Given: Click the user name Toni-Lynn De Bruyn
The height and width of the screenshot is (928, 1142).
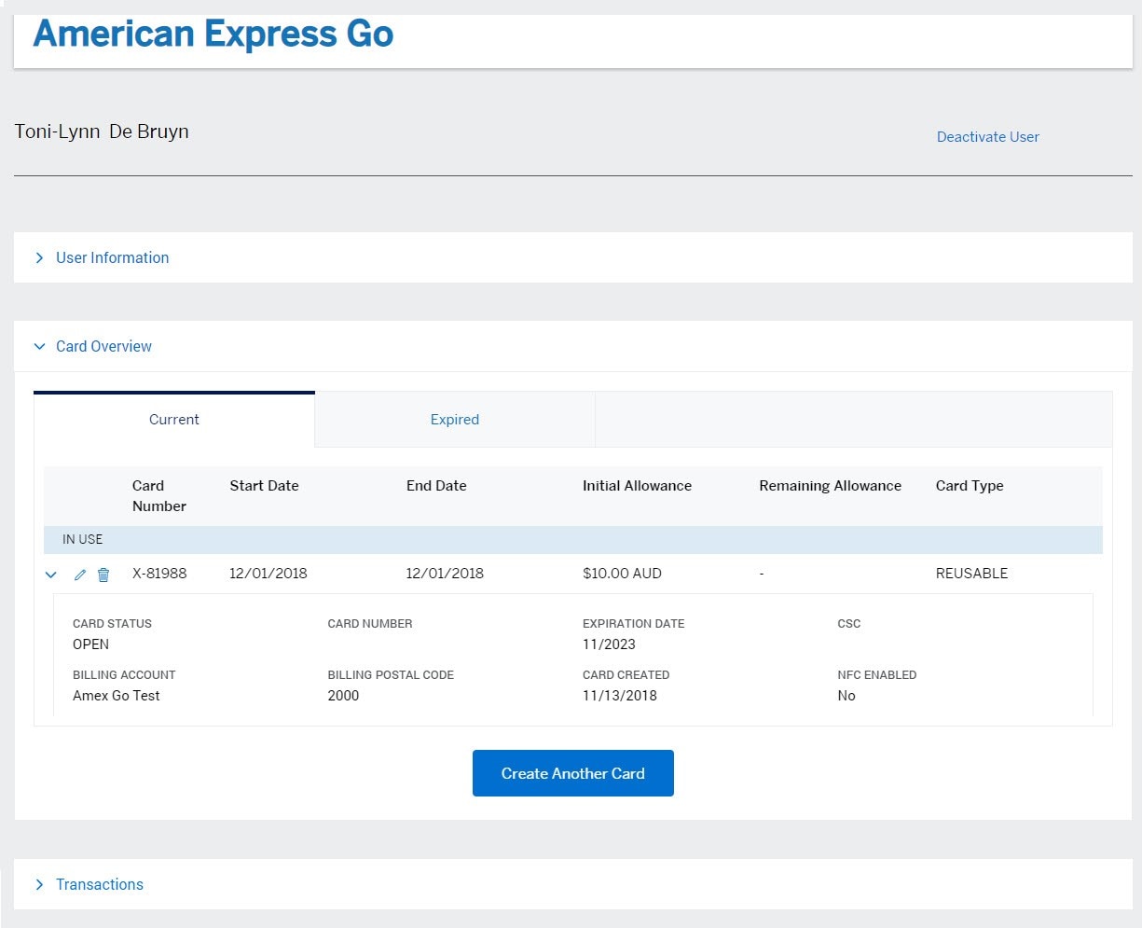Looking at the screenshot, I should (102, 132).
